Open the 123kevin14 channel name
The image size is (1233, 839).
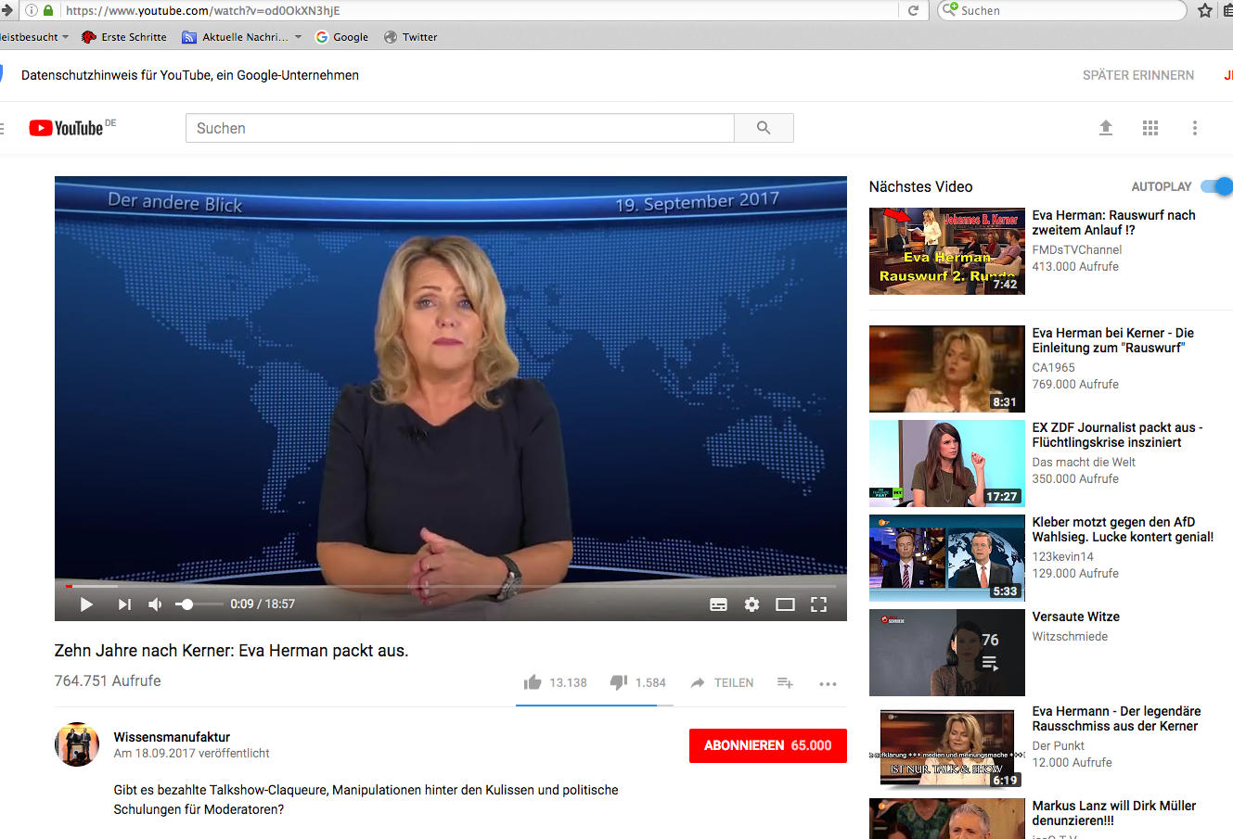pos(1063,556)
